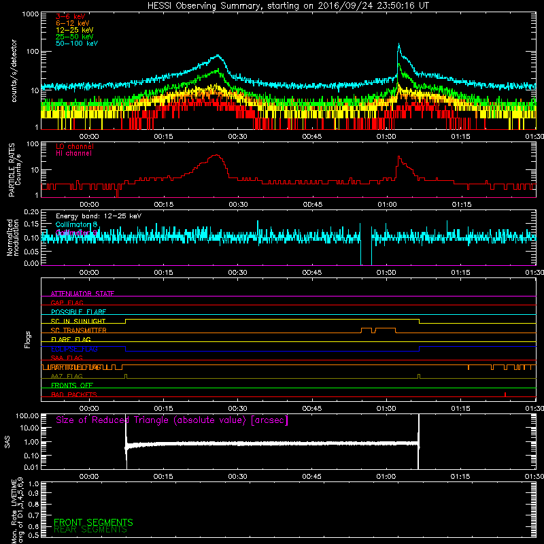This screenshot has height=544, width=544.
Task: Click the REAR SEGMENTS legend label
Action: pyautogui.click(x=90, y=530)
